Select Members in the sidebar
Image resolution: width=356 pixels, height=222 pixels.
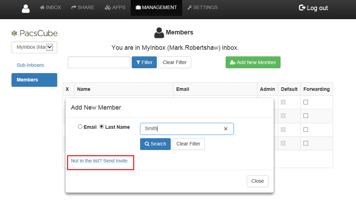point(34,80)
